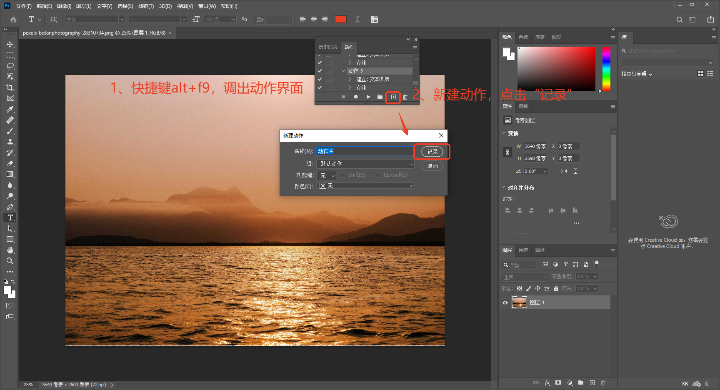Play the selected action

(x=368, y=97)
